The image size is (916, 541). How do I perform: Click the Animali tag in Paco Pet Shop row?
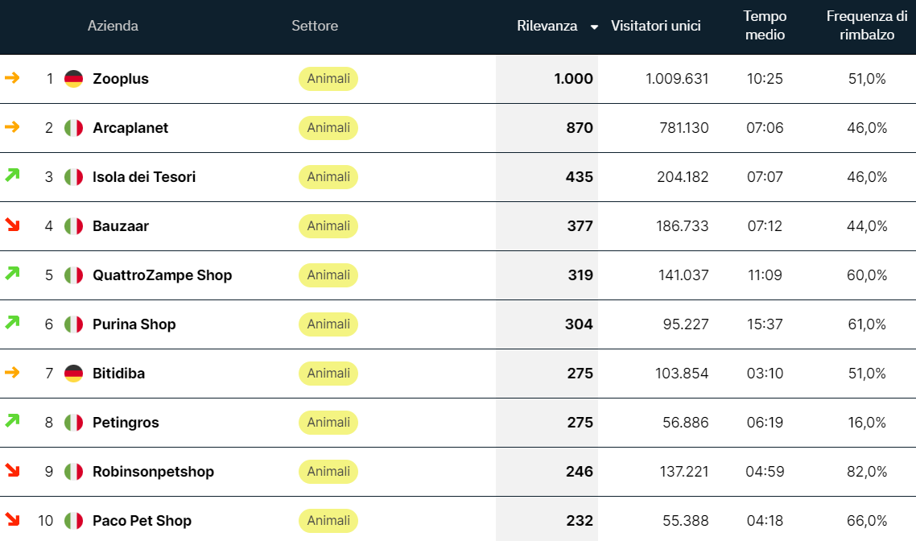[x=328, y=521]
